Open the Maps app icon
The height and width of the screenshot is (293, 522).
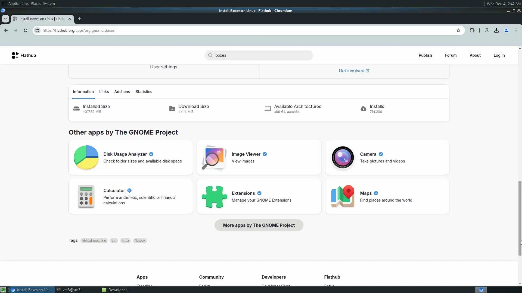(x=343, y=196)
